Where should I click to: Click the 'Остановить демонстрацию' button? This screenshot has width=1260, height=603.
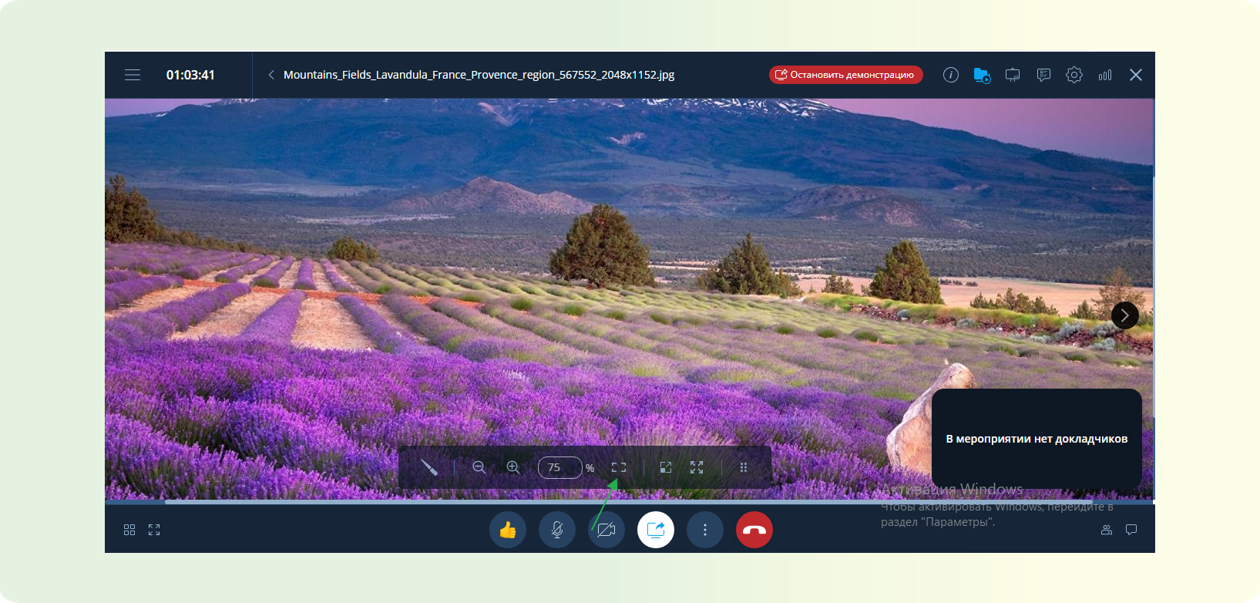(845, 75)
